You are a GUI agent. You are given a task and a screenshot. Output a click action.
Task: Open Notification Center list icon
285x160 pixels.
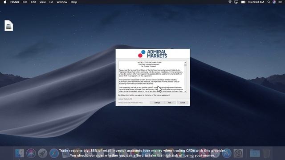click(280, 2)
